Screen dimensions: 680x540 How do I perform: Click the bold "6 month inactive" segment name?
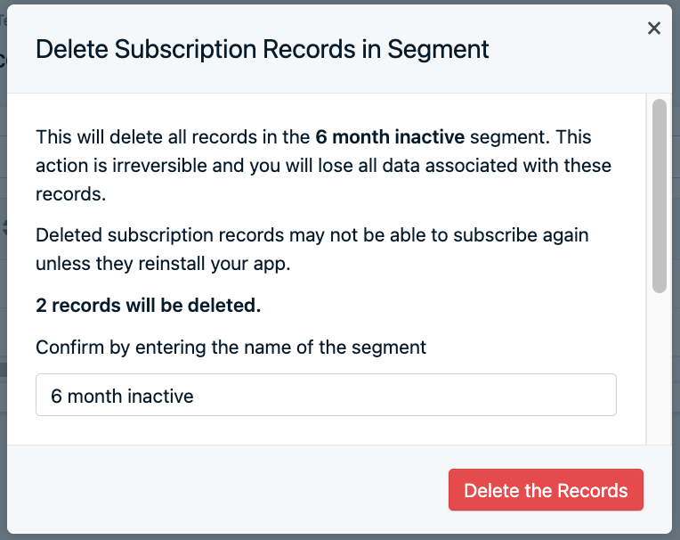tap(390, 137)
